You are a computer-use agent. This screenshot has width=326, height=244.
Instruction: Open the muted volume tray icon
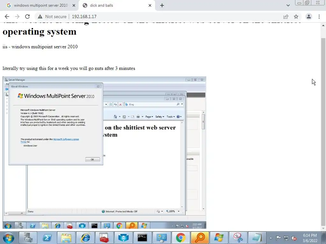(294, 238)
